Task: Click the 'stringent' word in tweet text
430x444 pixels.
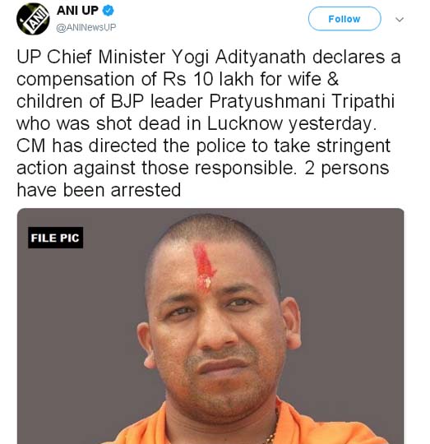Action: 354,146
